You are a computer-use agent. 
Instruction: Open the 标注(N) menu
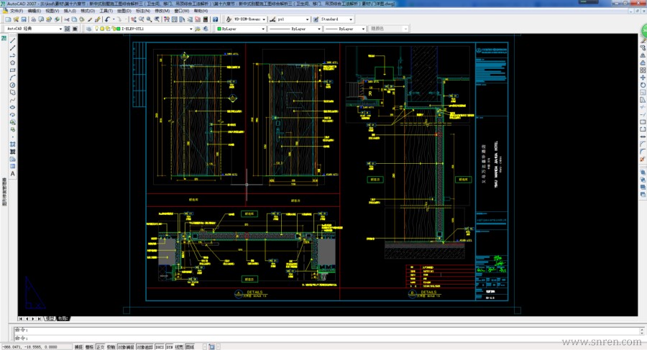point(143,11)
